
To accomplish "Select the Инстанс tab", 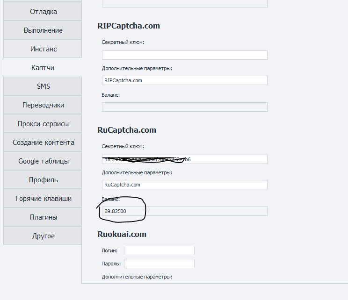I will (43, 49).
